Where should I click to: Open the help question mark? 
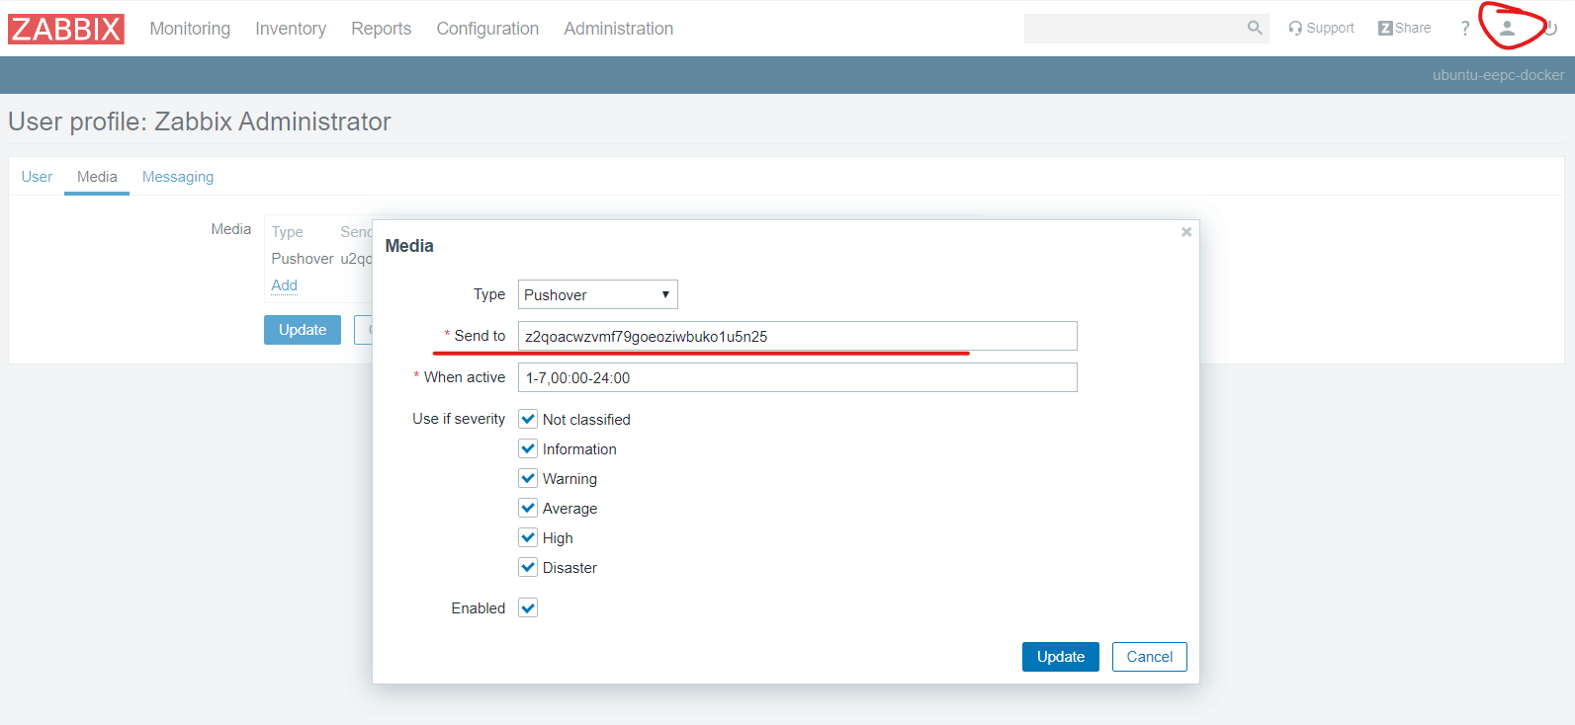point(1464,29)
